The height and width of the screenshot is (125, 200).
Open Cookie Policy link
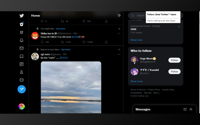(168, 90)
